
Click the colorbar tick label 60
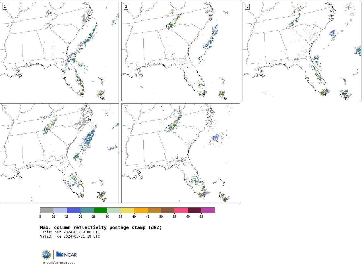click(x=188, y=217)
